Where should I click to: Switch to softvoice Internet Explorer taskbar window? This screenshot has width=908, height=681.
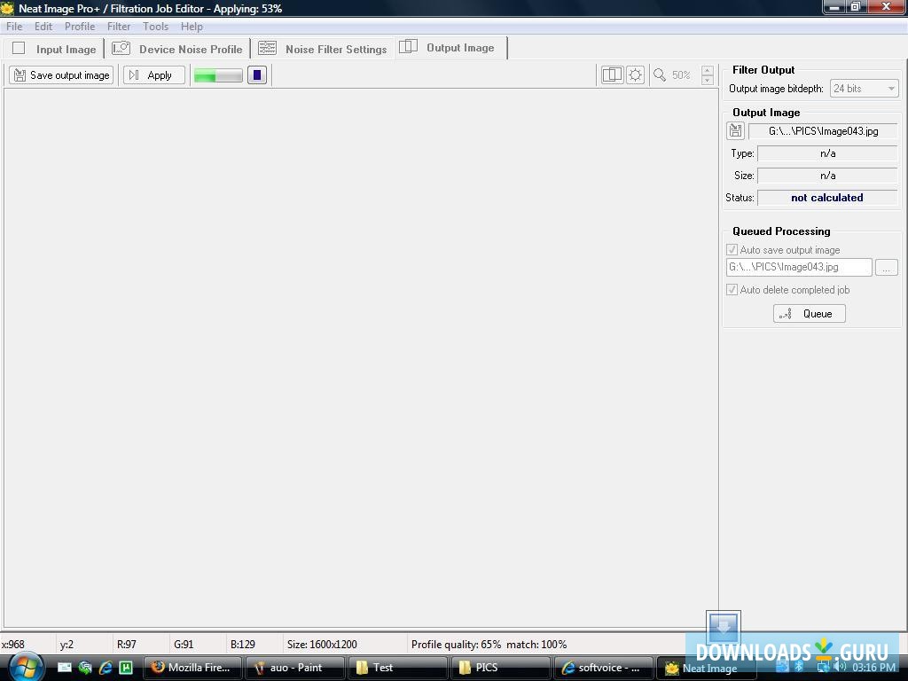pos(602,668)
